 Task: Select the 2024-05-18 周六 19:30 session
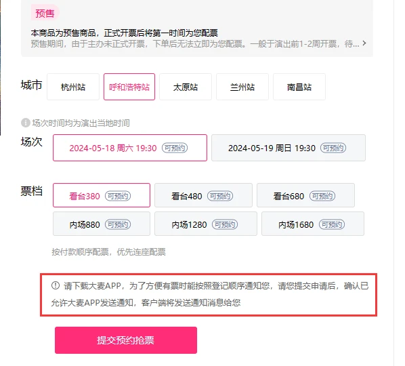pos(130,148)
